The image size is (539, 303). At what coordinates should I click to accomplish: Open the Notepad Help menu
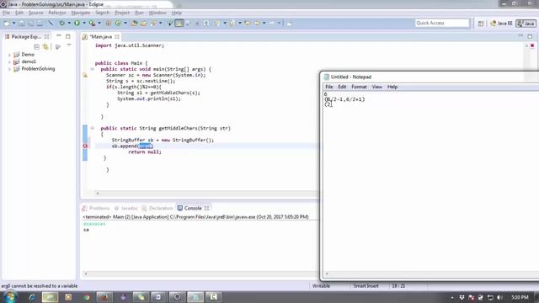[392, 87]
